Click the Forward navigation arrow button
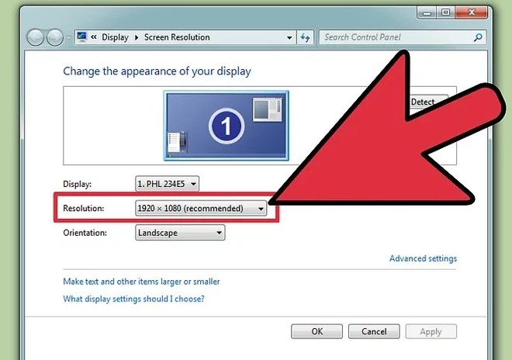 [56, 37]
